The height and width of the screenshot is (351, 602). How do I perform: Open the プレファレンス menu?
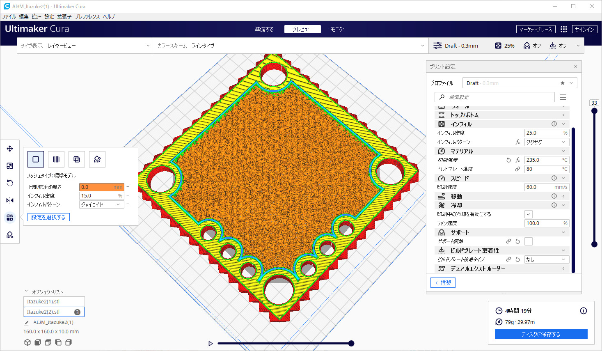coord(87,17)
